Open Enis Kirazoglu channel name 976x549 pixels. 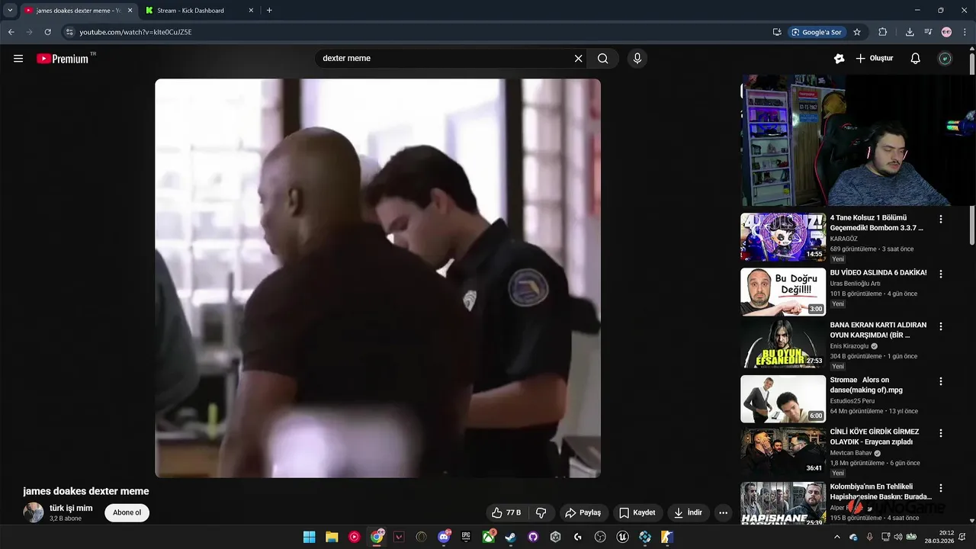coord(851,346)
